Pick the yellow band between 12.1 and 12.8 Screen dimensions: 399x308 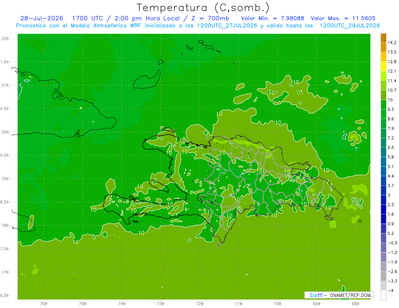click(x=383, y=66)
